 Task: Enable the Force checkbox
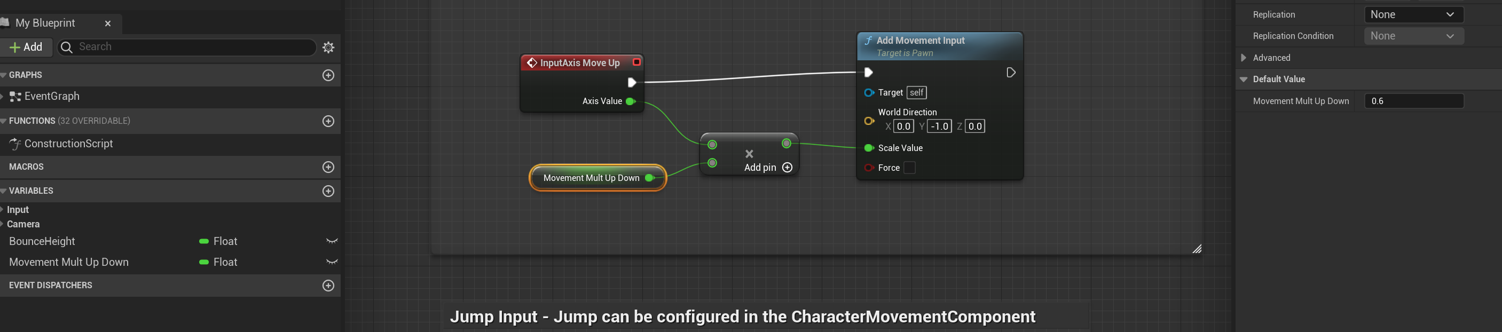pyautogui.click(x=909, y=168)
